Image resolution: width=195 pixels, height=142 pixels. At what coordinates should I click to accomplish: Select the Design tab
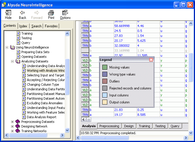129,126
